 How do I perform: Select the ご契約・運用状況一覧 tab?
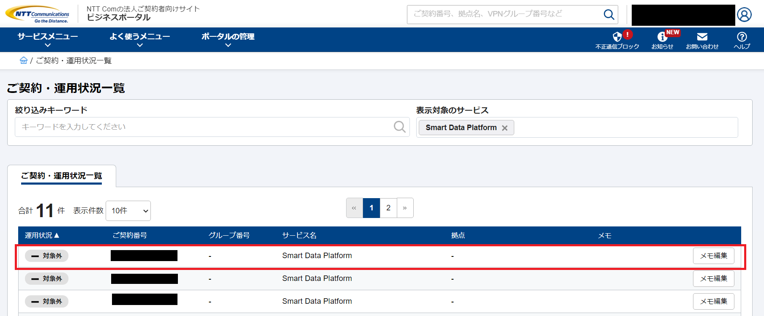click(x=62, y=176)
